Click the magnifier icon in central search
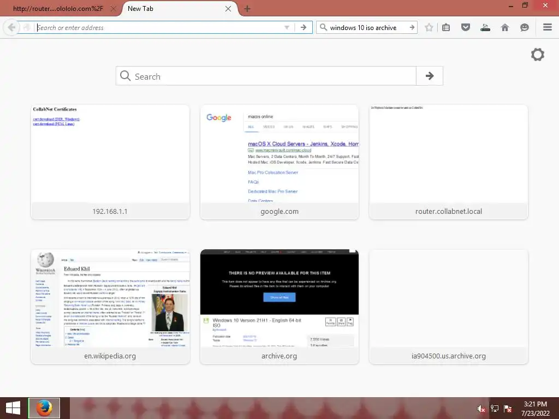 tap(125, 76)
